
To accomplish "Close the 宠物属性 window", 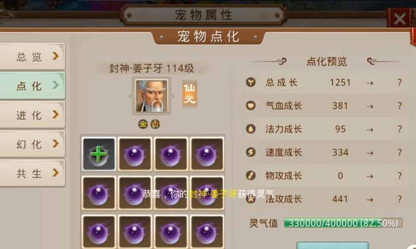I will pos(400,19).
